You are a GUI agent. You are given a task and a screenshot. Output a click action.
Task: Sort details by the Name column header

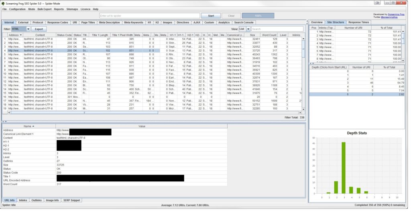click(29, 126)
